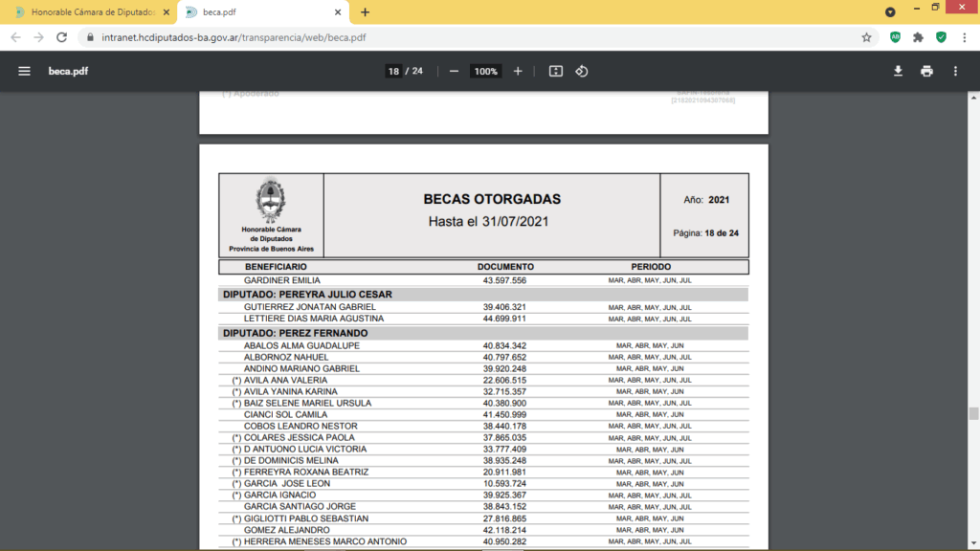Open the Extensions puzzle icon
Viewport: 980px width, 551px height.
918,37
